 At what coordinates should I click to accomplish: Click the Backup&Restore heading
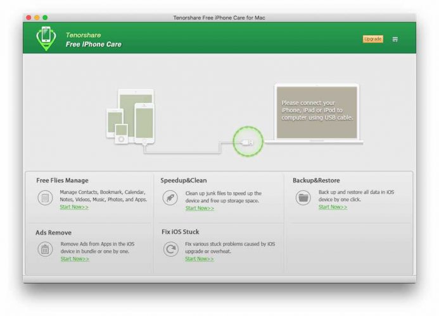pos(316,181)
